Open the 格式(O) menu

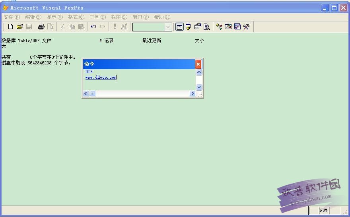(76, 17)
